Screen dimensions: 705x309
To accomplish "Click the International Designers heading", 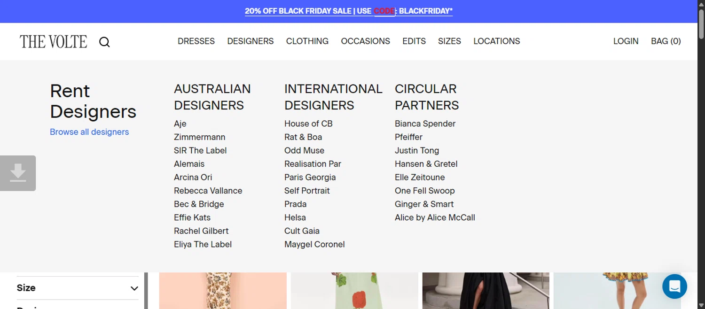I will [333, 97].
